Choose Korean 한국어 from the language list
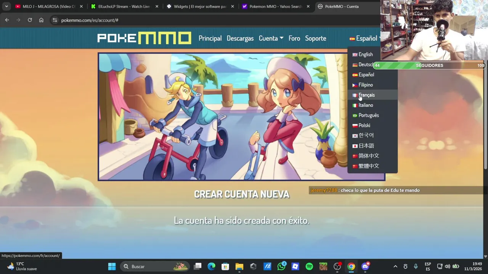This screenshot has width=488, height=274. [372, 135]
